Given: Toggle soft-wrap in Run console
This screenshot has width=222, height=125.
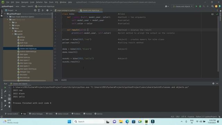Looking at the screenshot, I should pyautogui.click(x=9, y=95).
